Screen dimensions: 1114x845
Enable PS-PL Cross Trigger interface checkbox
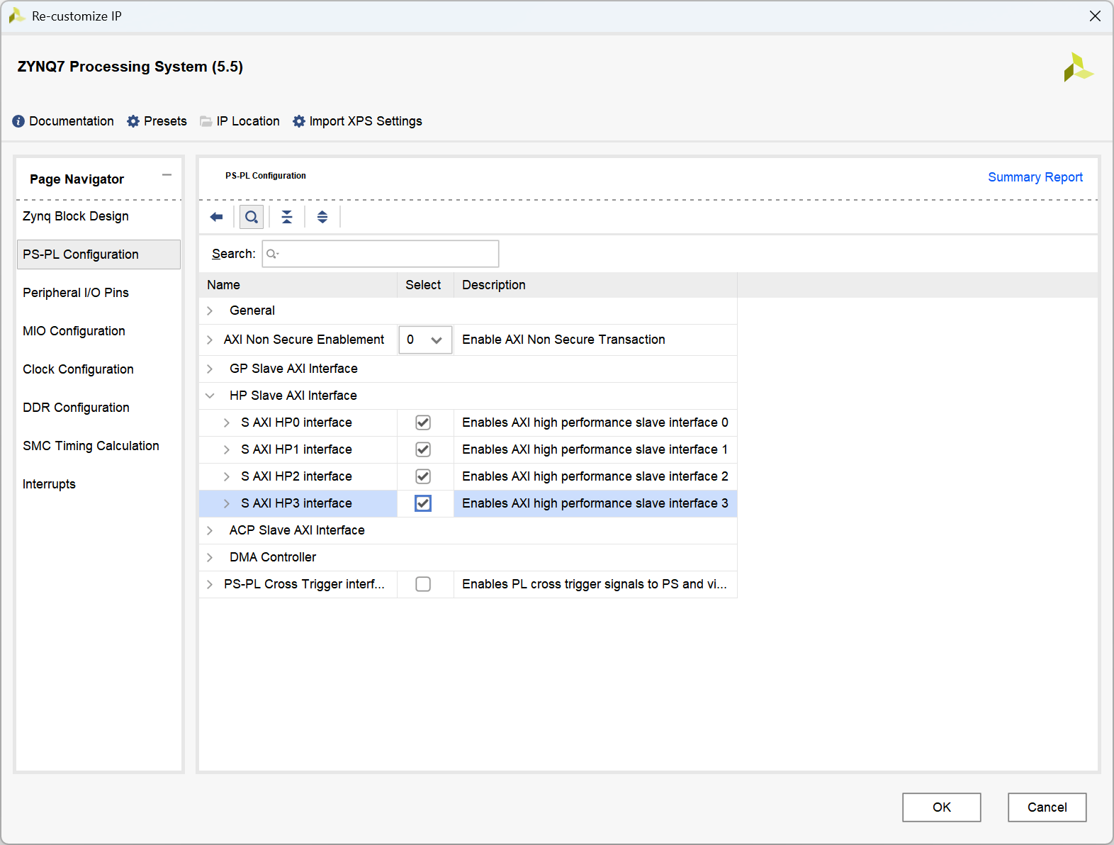(x=423, y=584)
